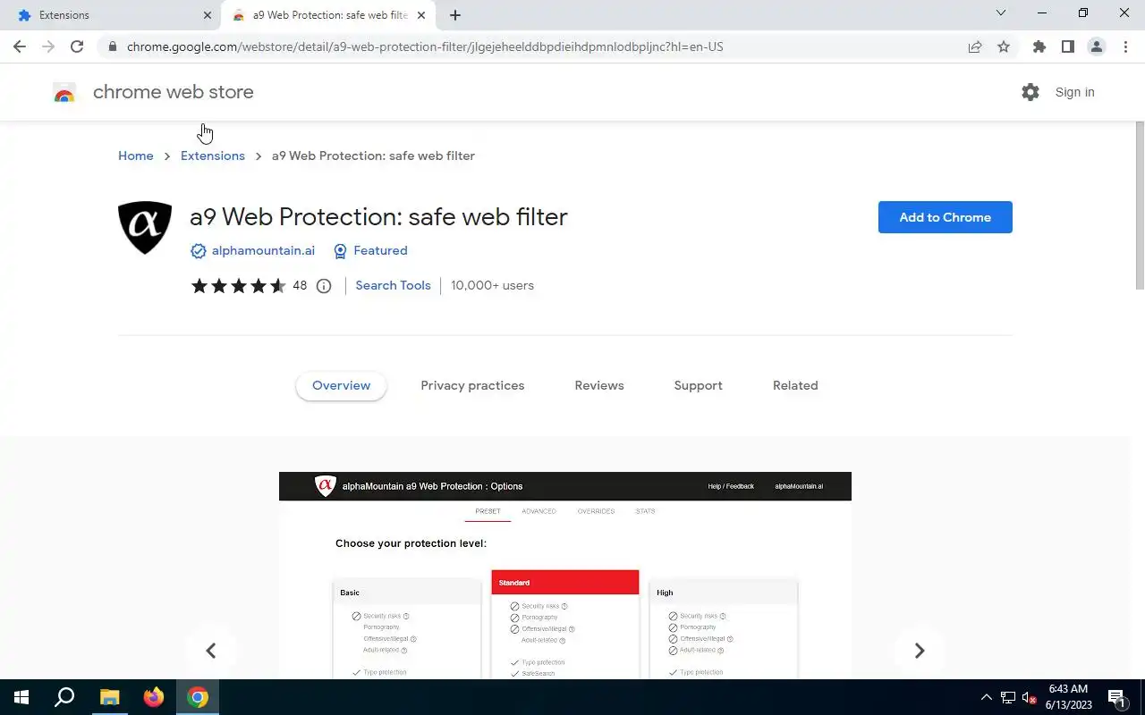Click the browser back arrow

click(20, 46)
